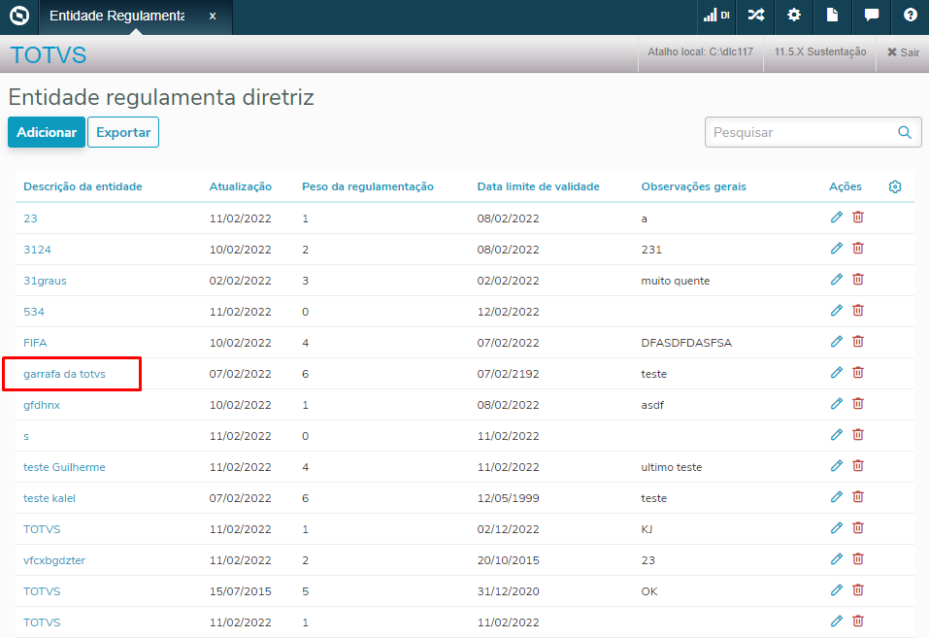Select the 'ultimo teste' observation cell

pyautogui.click(x=672, y=467)
